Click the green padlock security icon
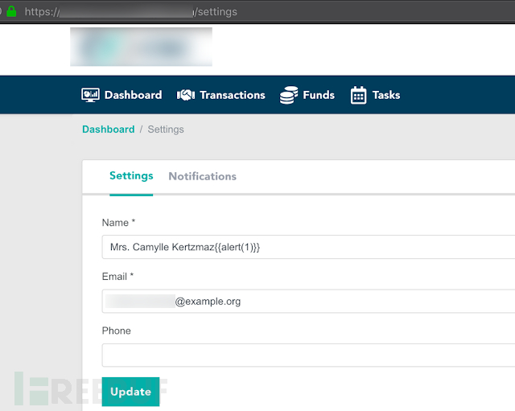 coord(11,11)
